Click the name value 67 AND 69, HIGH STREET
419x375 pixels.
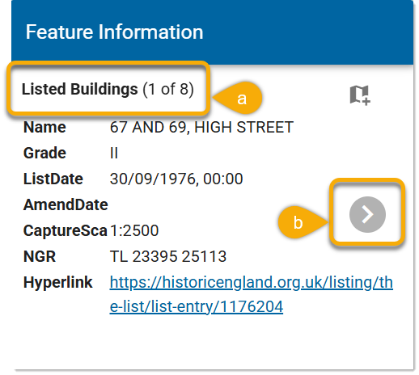[x=201, y=127]
